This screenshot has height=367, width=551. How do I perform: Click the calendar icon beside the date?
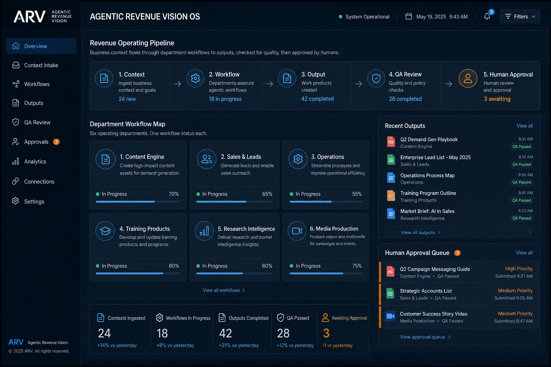point(409,16)
